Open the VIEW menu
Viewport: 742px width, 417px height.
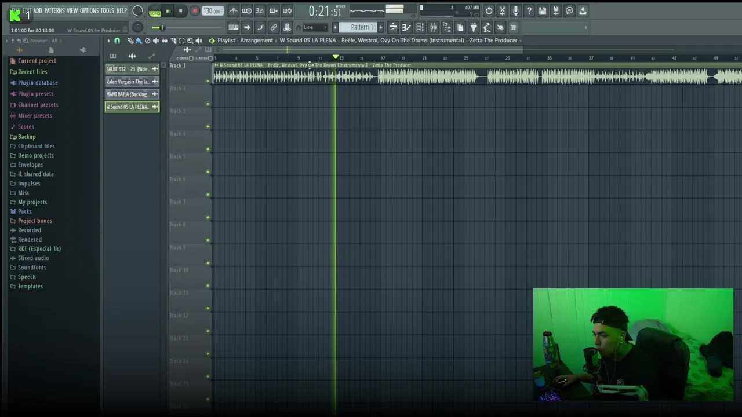click(72, 10)
